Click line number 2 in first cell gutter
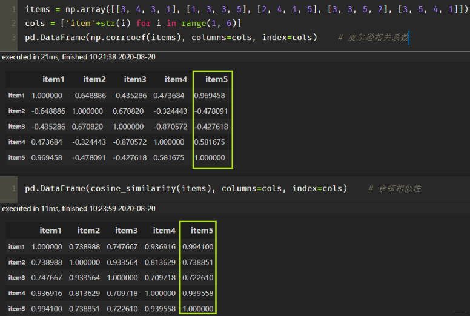470x316 pixels. coord(13,24)
